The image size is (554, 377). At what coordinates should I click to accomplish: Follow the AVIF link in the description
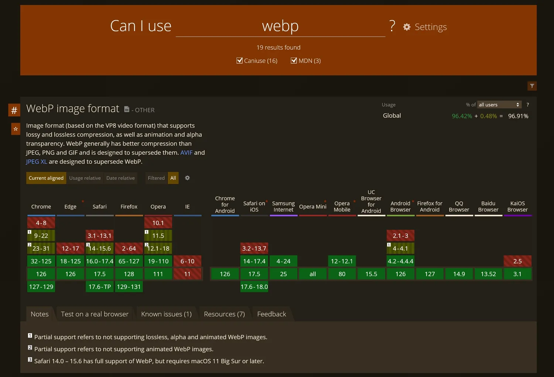tap(186, 153)
